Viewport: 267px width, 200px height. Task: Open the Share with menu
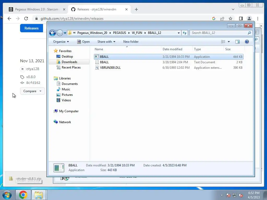tap(106, 42)
